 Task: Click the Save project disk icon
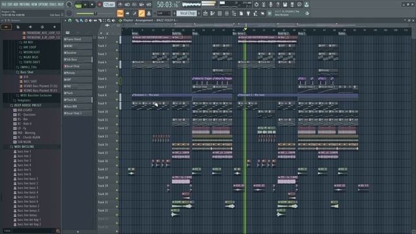(285, 5)
